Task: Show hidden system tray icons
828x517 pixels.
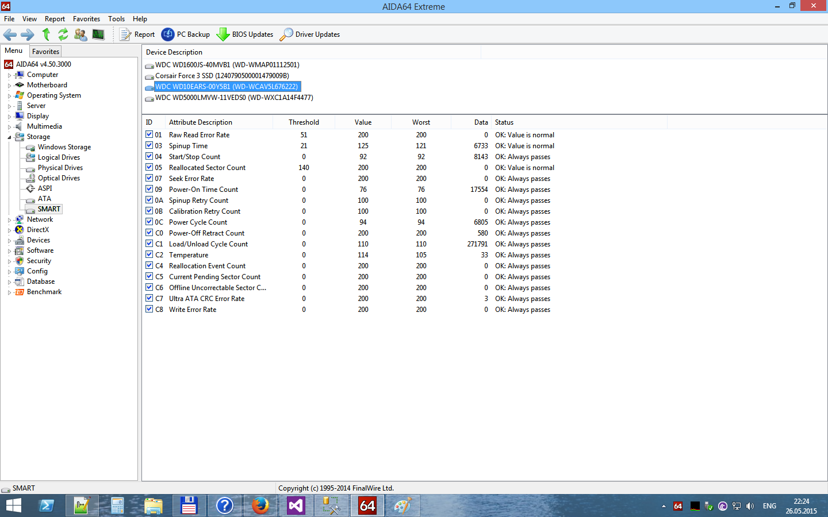Action: (664, 506)
